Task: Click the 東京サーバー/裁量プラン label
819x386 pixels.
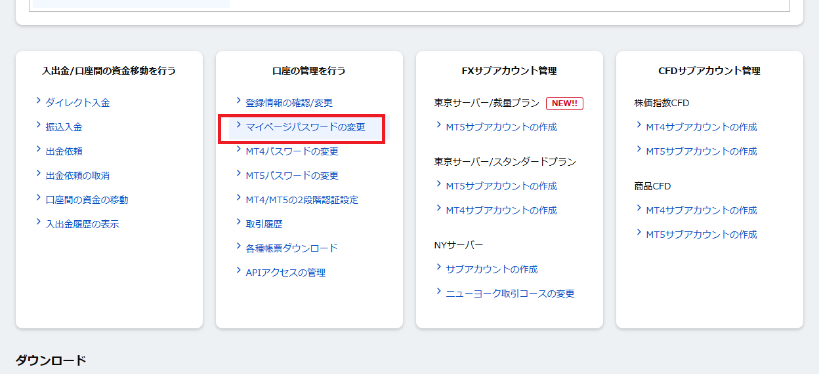Action: (486, 103)
